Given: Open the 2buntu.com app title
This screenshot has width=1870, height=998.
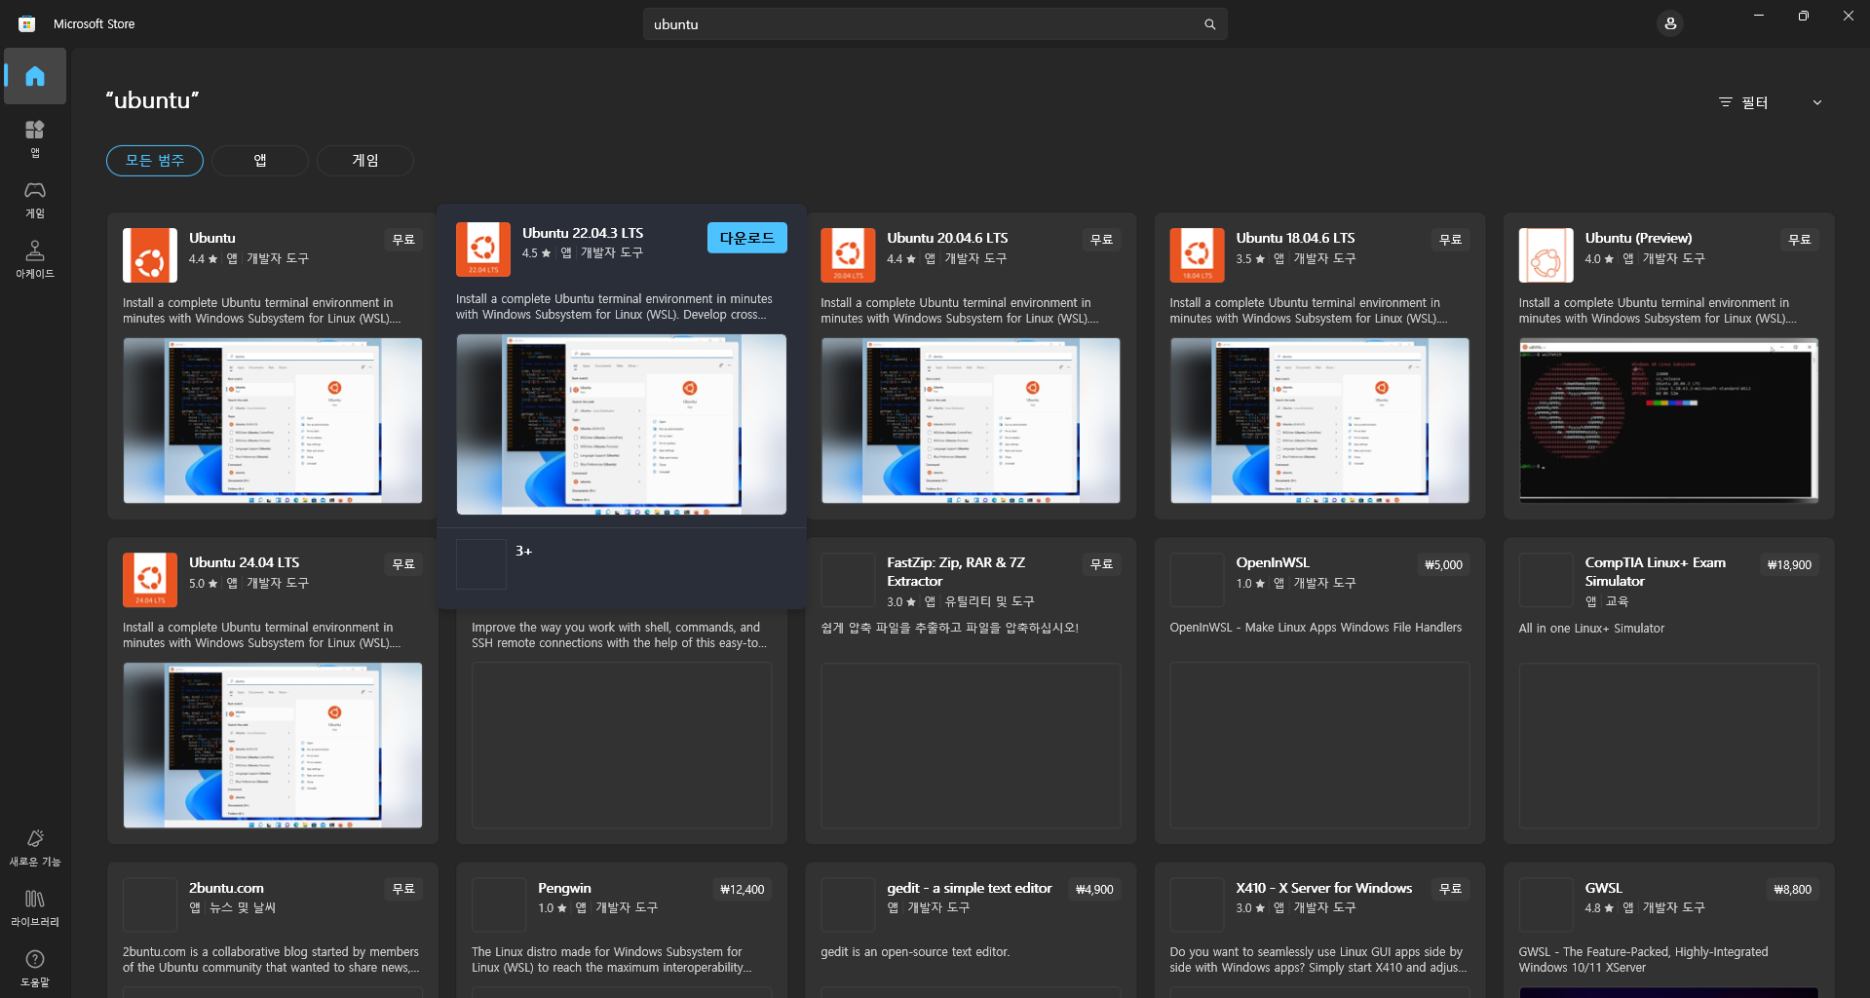Looking at the screenshot, I should [226, 888].
